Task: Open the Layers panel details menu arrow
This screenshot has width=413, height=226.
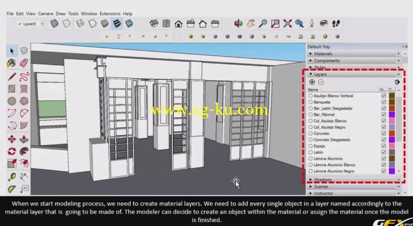Action: (397, 82)
